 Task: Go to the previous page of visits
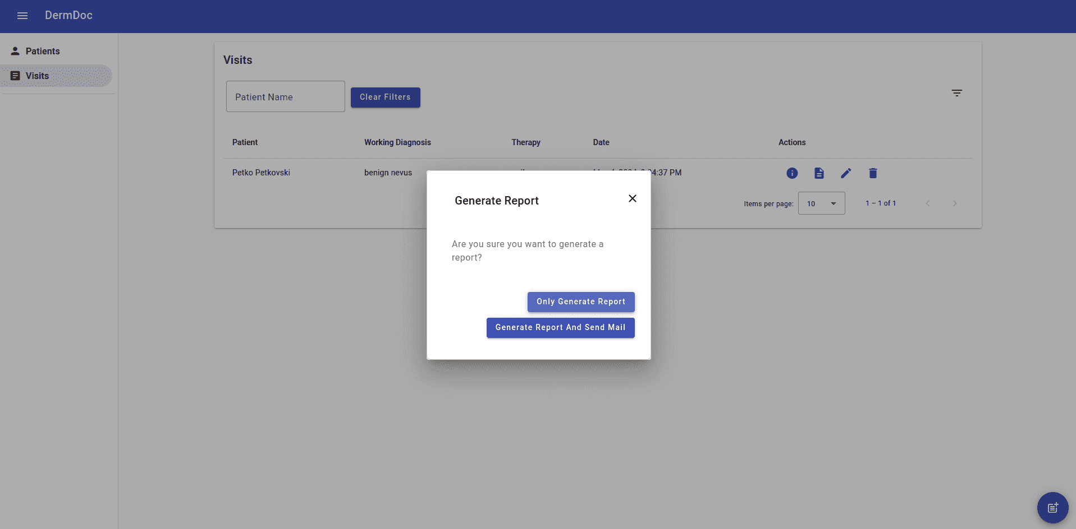(928, 203)
